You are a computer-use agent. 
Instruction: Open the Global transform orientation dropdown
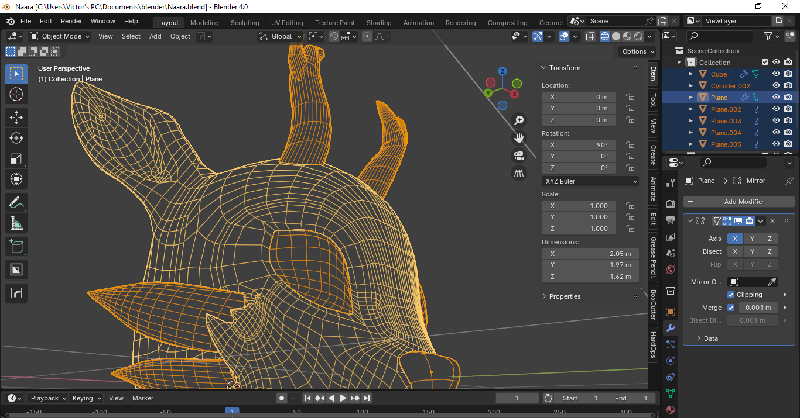tap(281, 36)
